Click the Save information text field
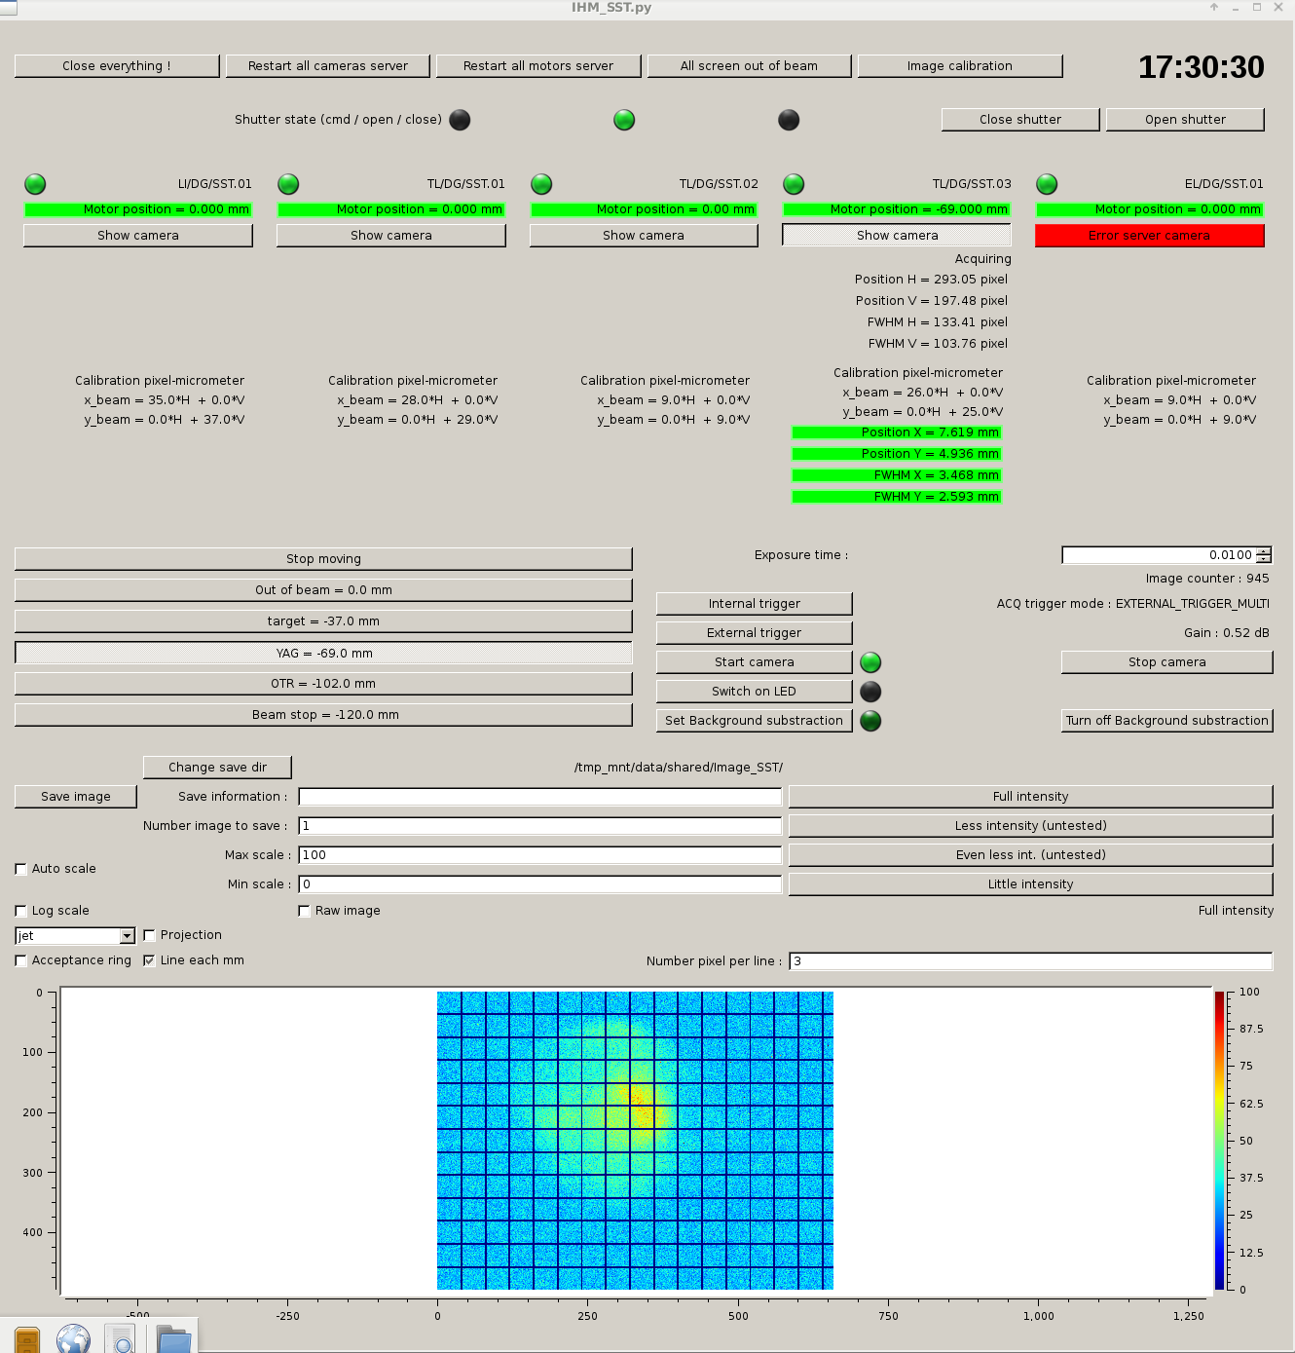The width and height of the screenshot is (1295, 1353). tap(539, 797)
